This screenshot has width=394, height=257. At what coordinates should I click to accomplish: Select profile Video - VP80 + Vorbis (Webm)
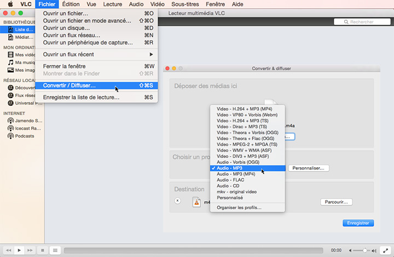(247, 115)
